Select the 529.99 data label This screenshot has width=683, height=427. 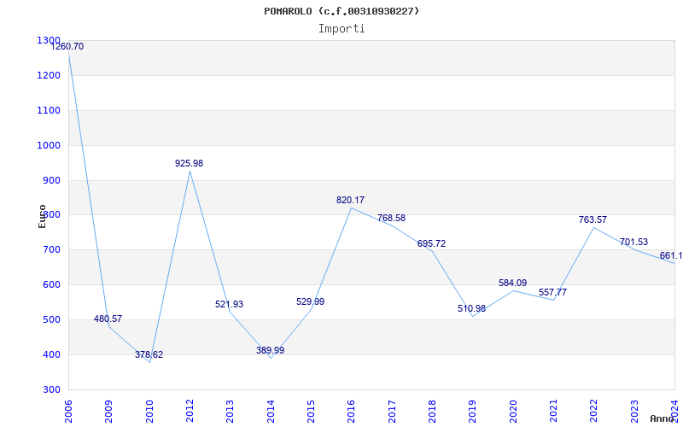point(310,302)
